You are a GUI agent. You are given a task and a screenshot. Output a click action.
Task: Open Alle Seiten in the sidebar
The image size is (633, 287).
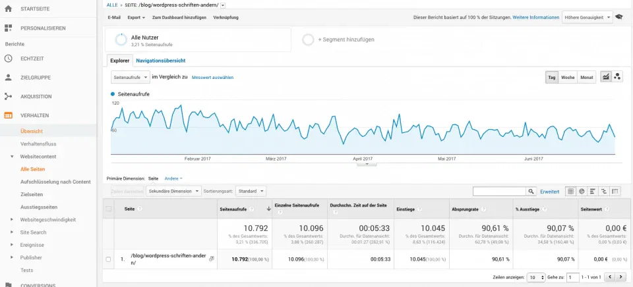pos(33,169)
